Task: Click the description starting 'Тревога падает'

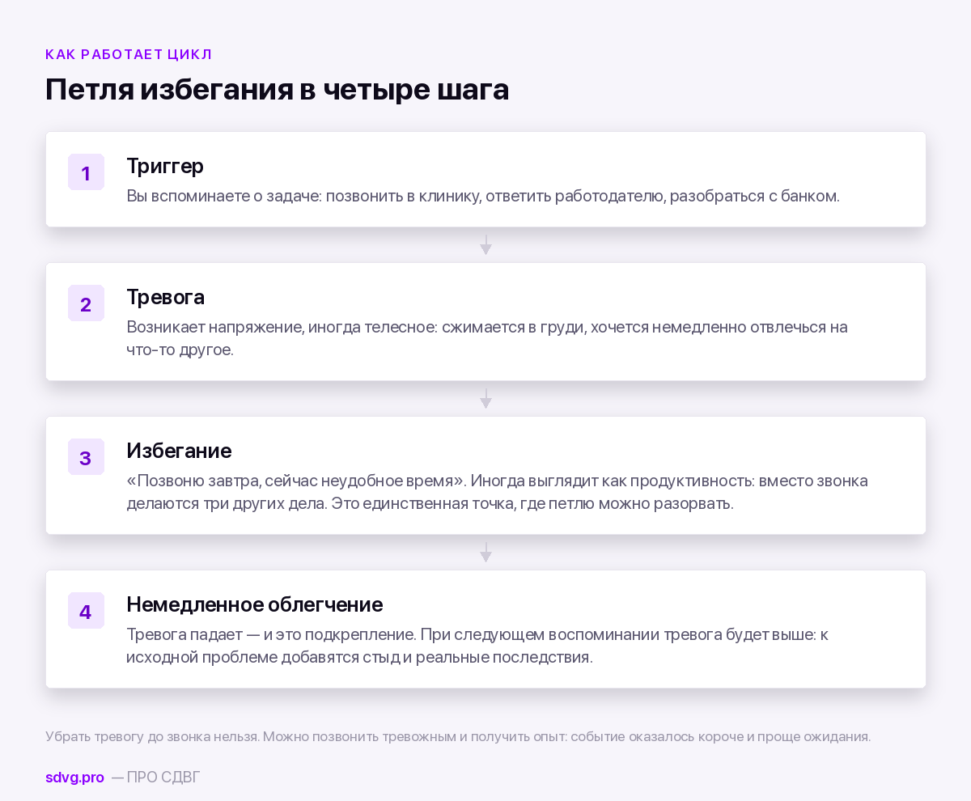Action: tap(477, 646)
